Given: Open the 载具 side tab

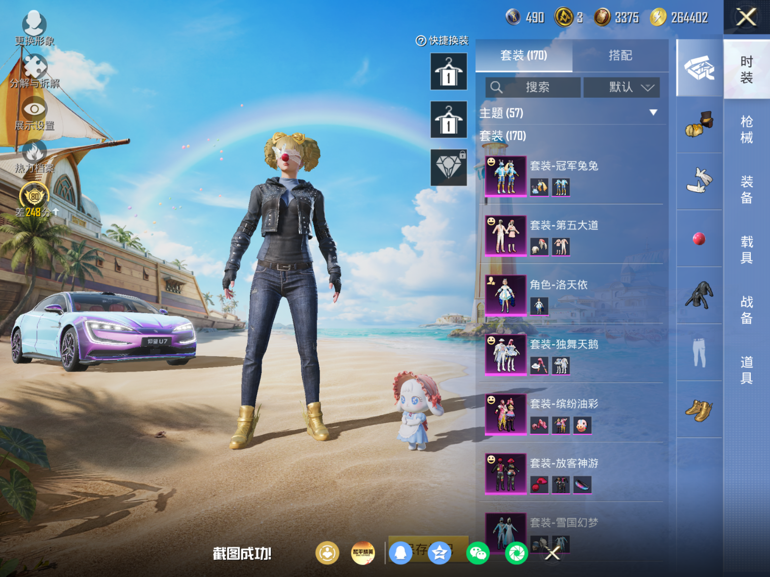Looking at the screenshot, I should coord(746,250).
